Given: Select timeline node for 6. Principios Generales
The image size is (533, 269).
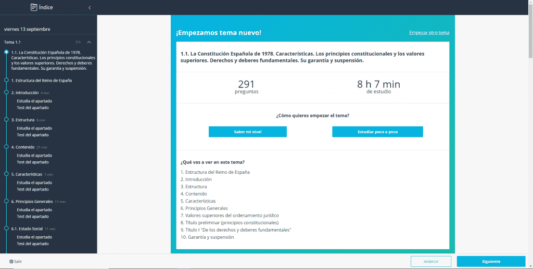Looking at the screenshot, I should [6, 201].
